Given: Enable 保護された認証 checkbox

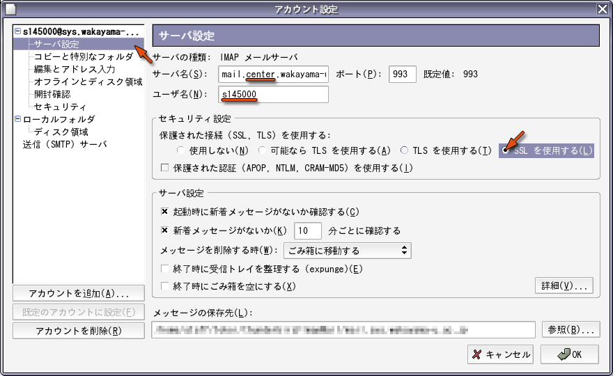Looking at the screenshot, I should tap(164, 168).
